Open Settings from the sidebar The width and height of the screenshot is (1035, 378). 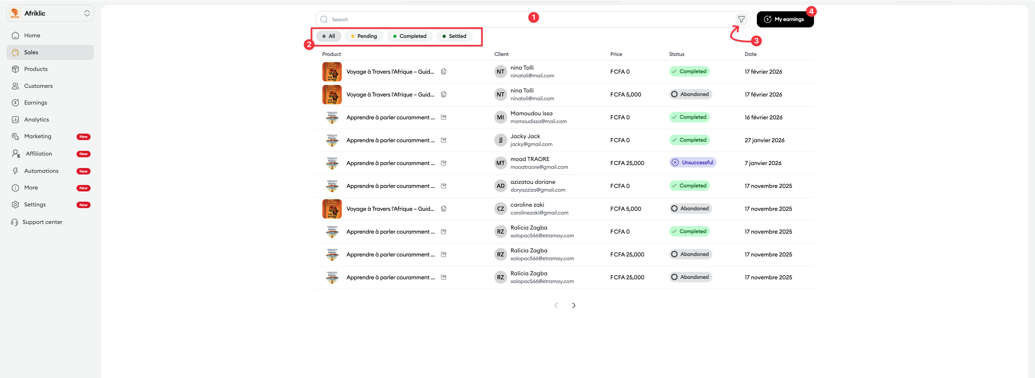click(34, 204)
